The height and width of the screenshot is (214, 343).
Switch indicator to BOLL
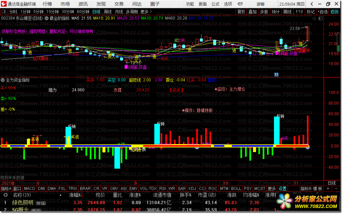(x=237, y=189)
